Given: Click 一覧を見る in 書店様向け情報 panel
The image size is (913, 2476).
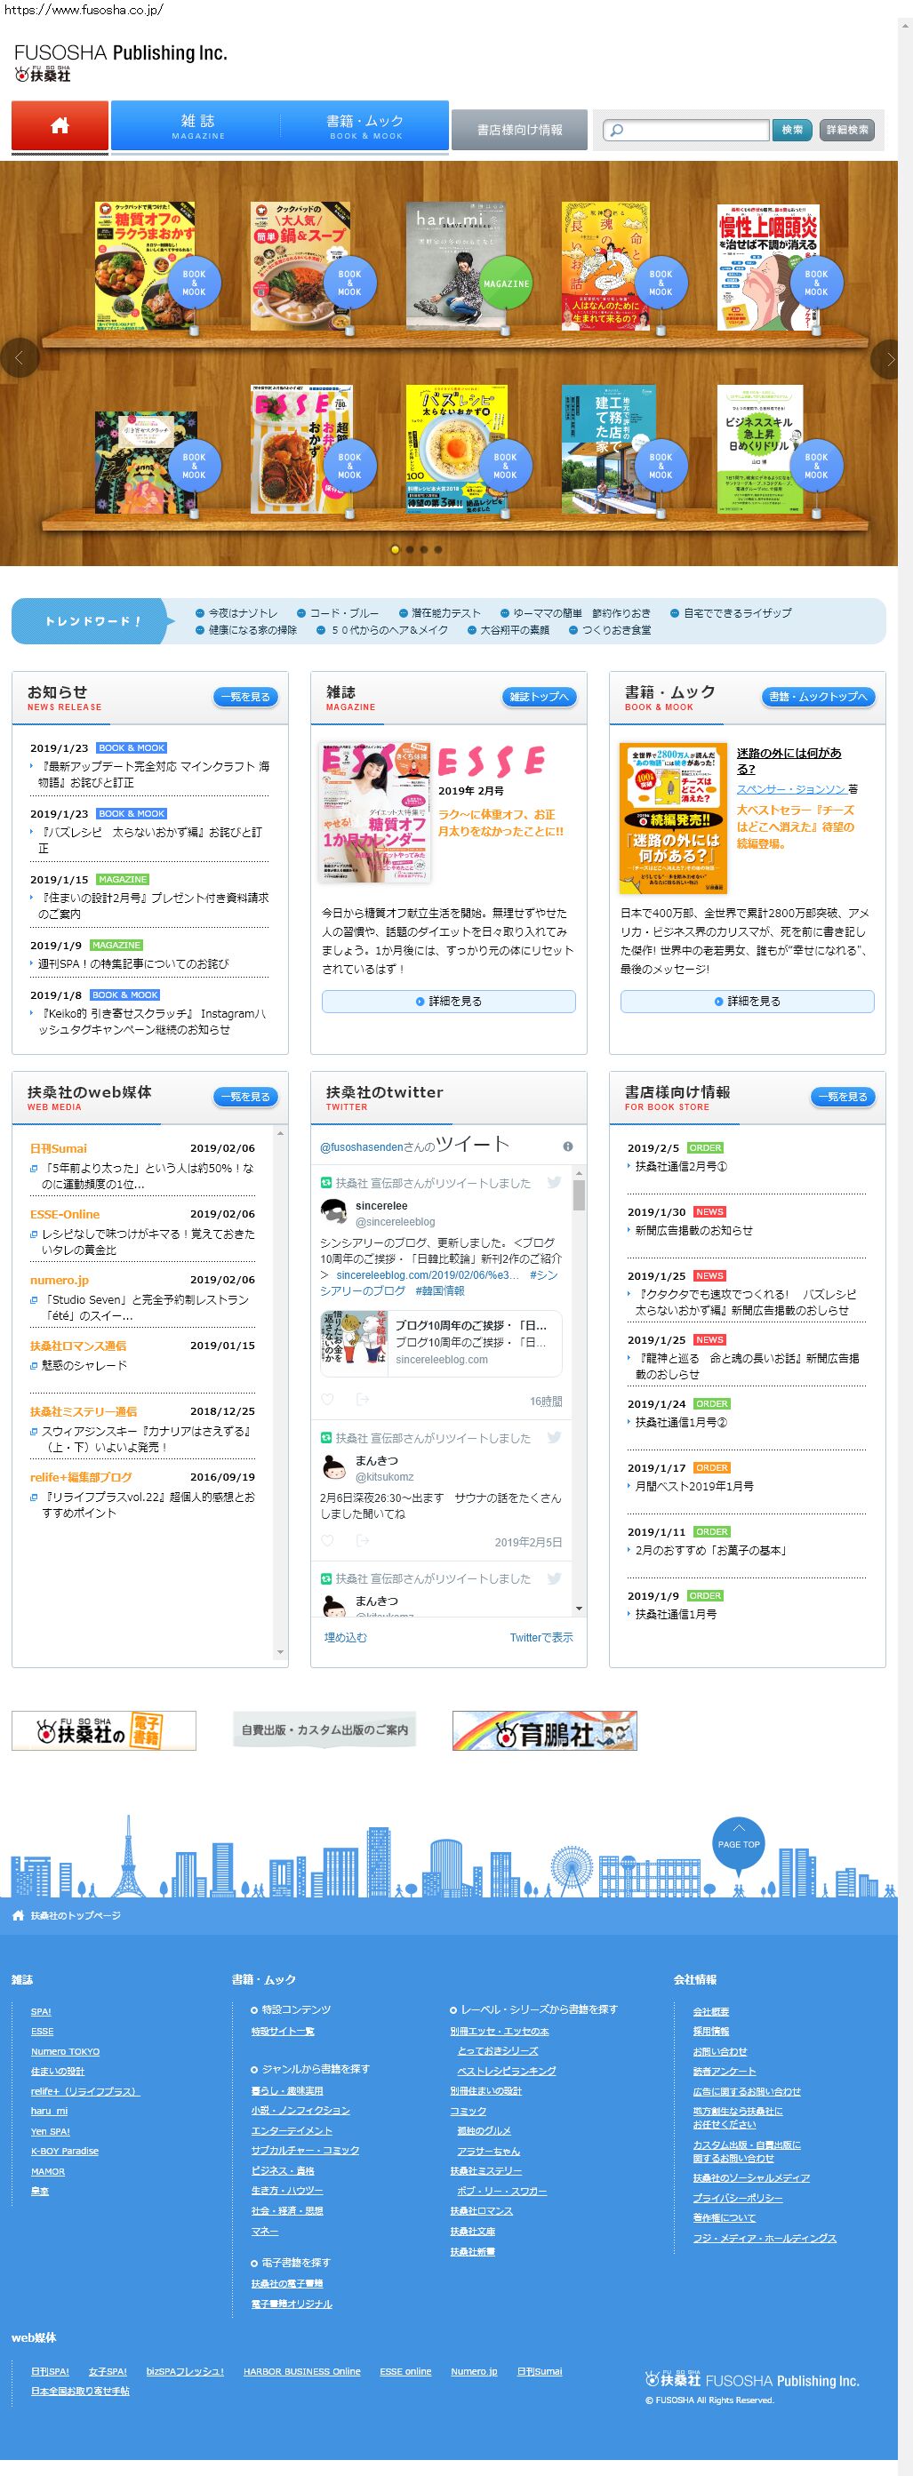Looking at the screenshot, I should click(x=843, y=1097).
